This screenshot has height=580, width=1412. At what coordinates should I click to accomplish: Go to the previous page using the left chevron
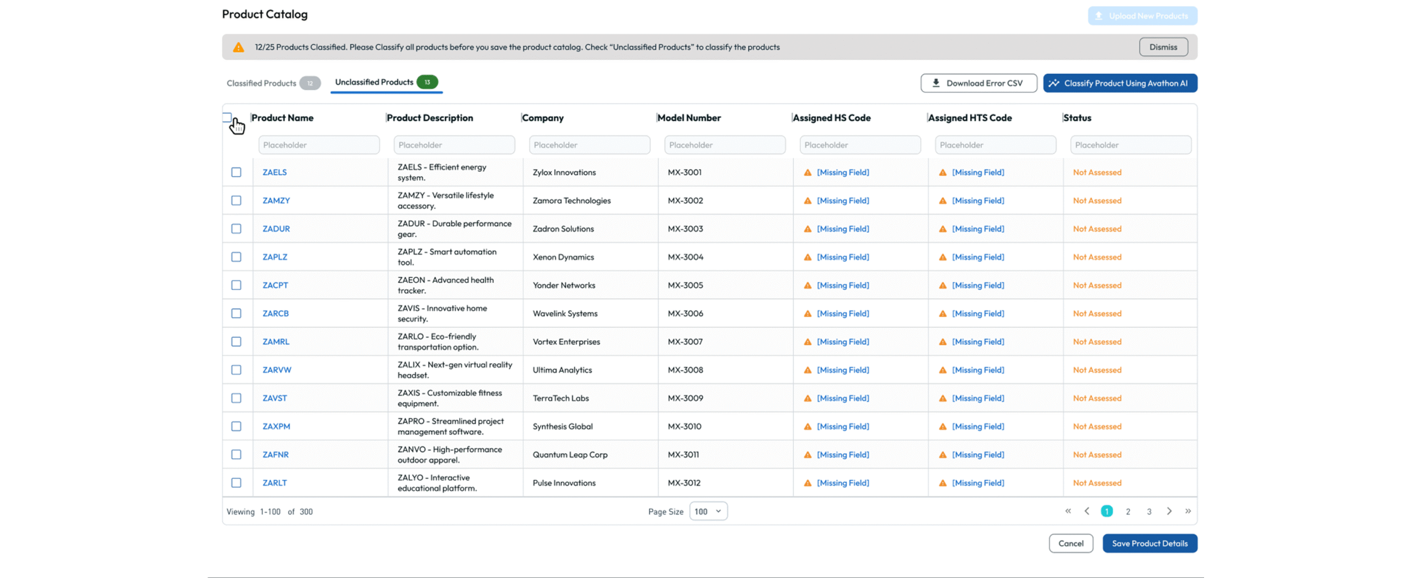(1087, 511)
